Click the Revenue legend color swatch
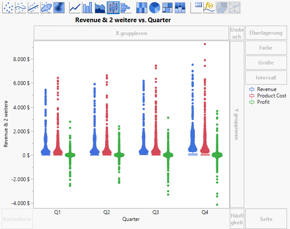 click(x=252, y=89)
